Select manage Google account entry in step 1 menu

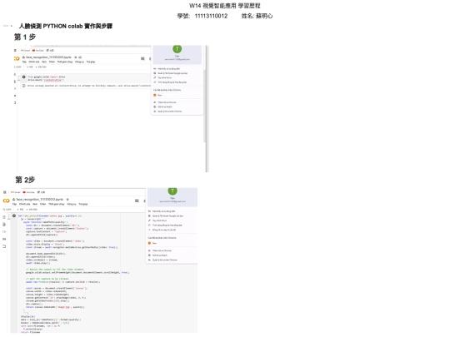[x=171, y=73]
